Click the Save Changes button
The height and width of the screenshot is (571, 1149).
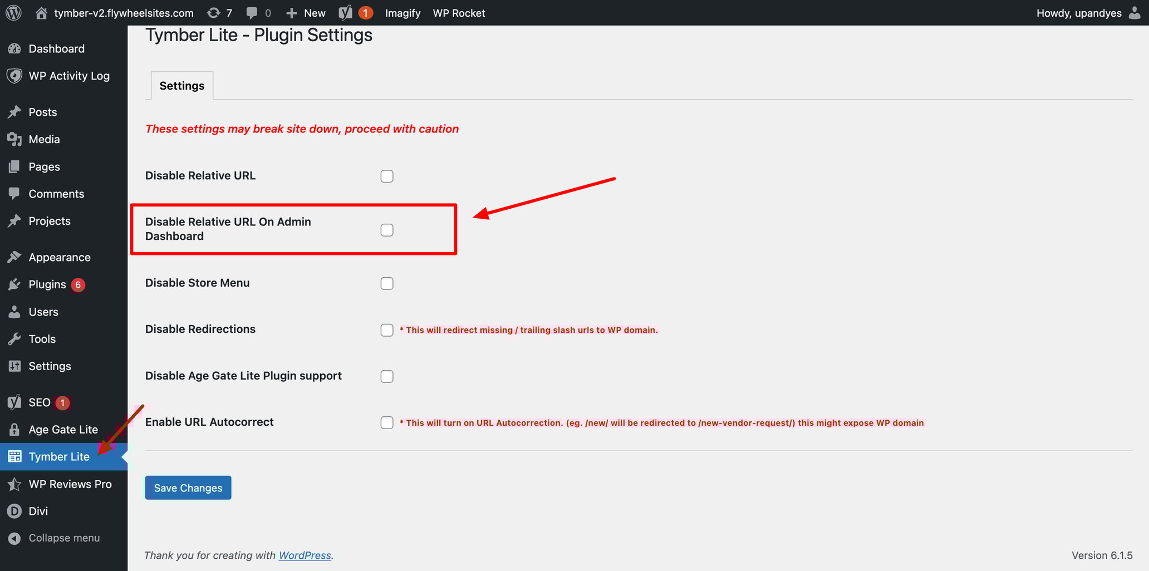click(188, 488)
